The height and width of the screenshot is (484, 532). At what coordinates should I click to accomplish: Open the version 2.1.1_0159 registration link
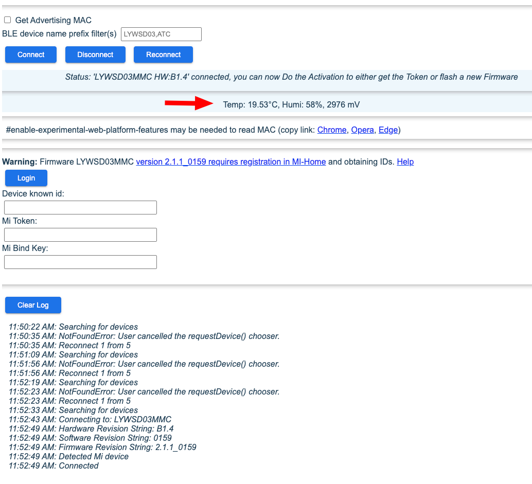click(x=230, y=162)
